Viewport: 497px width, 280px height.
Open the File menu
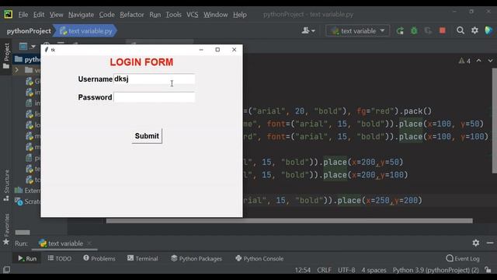click(23, 15)
